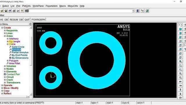Click the RESUM_DB toolbar button
Image resolution: width=186 pixels, height=105 pixels.
coord(16,20)
